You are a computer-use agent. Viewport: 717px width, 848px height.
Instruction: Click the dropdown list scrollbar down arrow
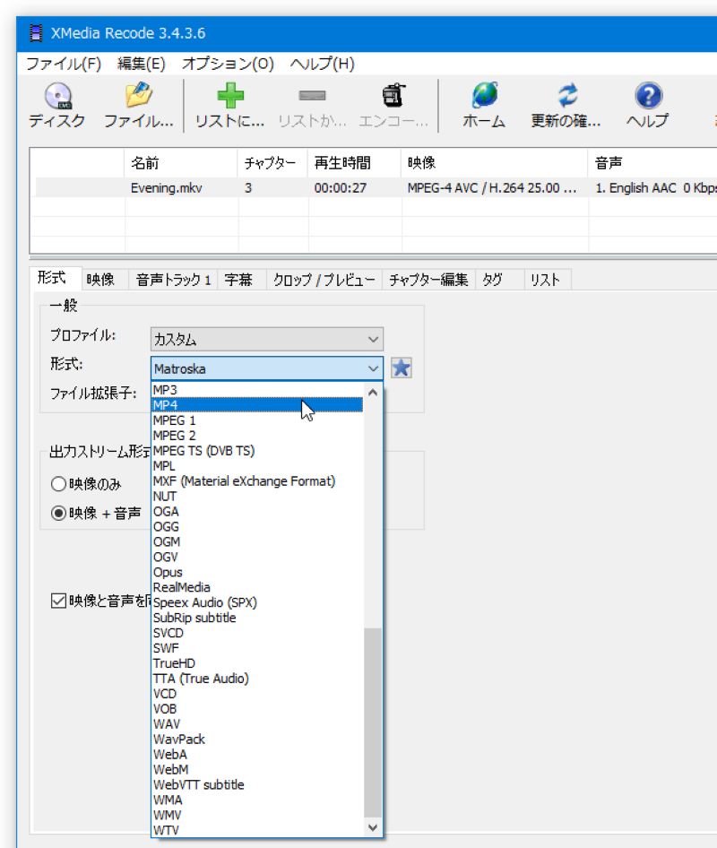[371, 827]
